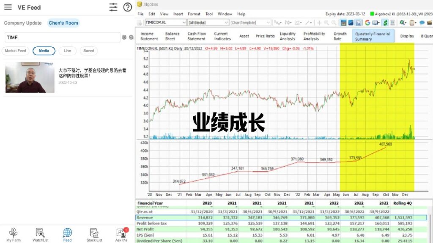Screen dimensions: 433x243
Task: Open Profitability Analysis tab
Action: pyautogui.click(x=314, y=36)
